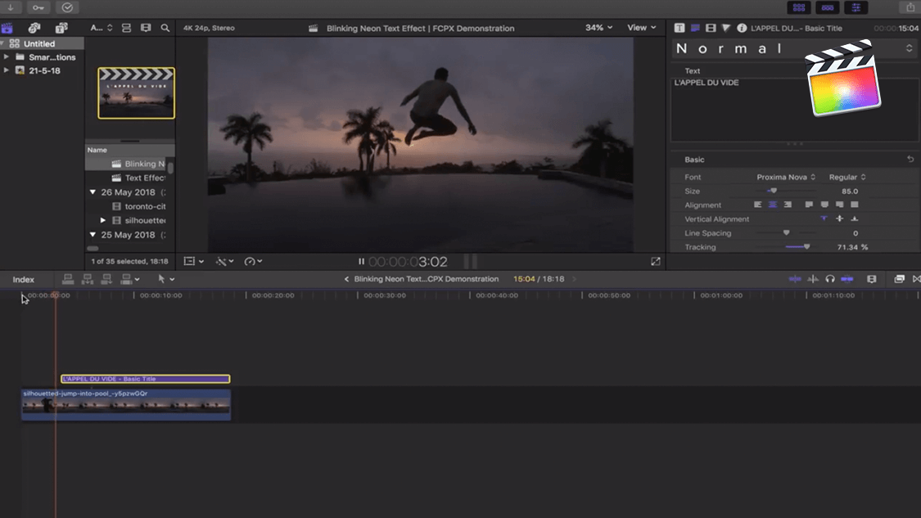Switch to the Text inspector tab
The height and width of the screenshot is (518, 921).
pyautogui.click(x=679, y=28)
